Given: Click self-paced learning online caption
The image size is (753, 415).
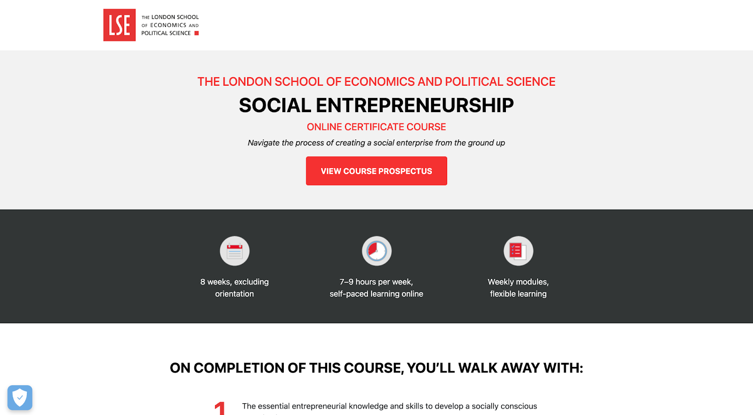Looking at the screenshot, I should click(376, 294).
